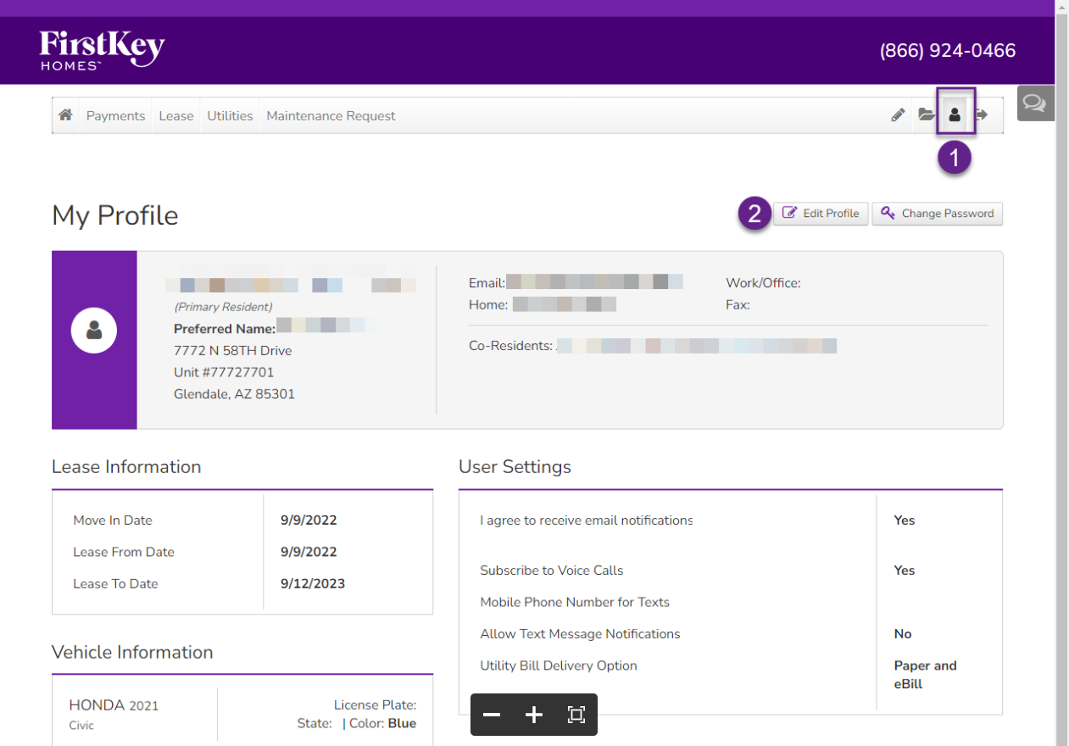The height and width of the screenshot is (746, 1069).
Task: Go to the Lease menu item
Action: pyautogui.click(x=176, y=116)
